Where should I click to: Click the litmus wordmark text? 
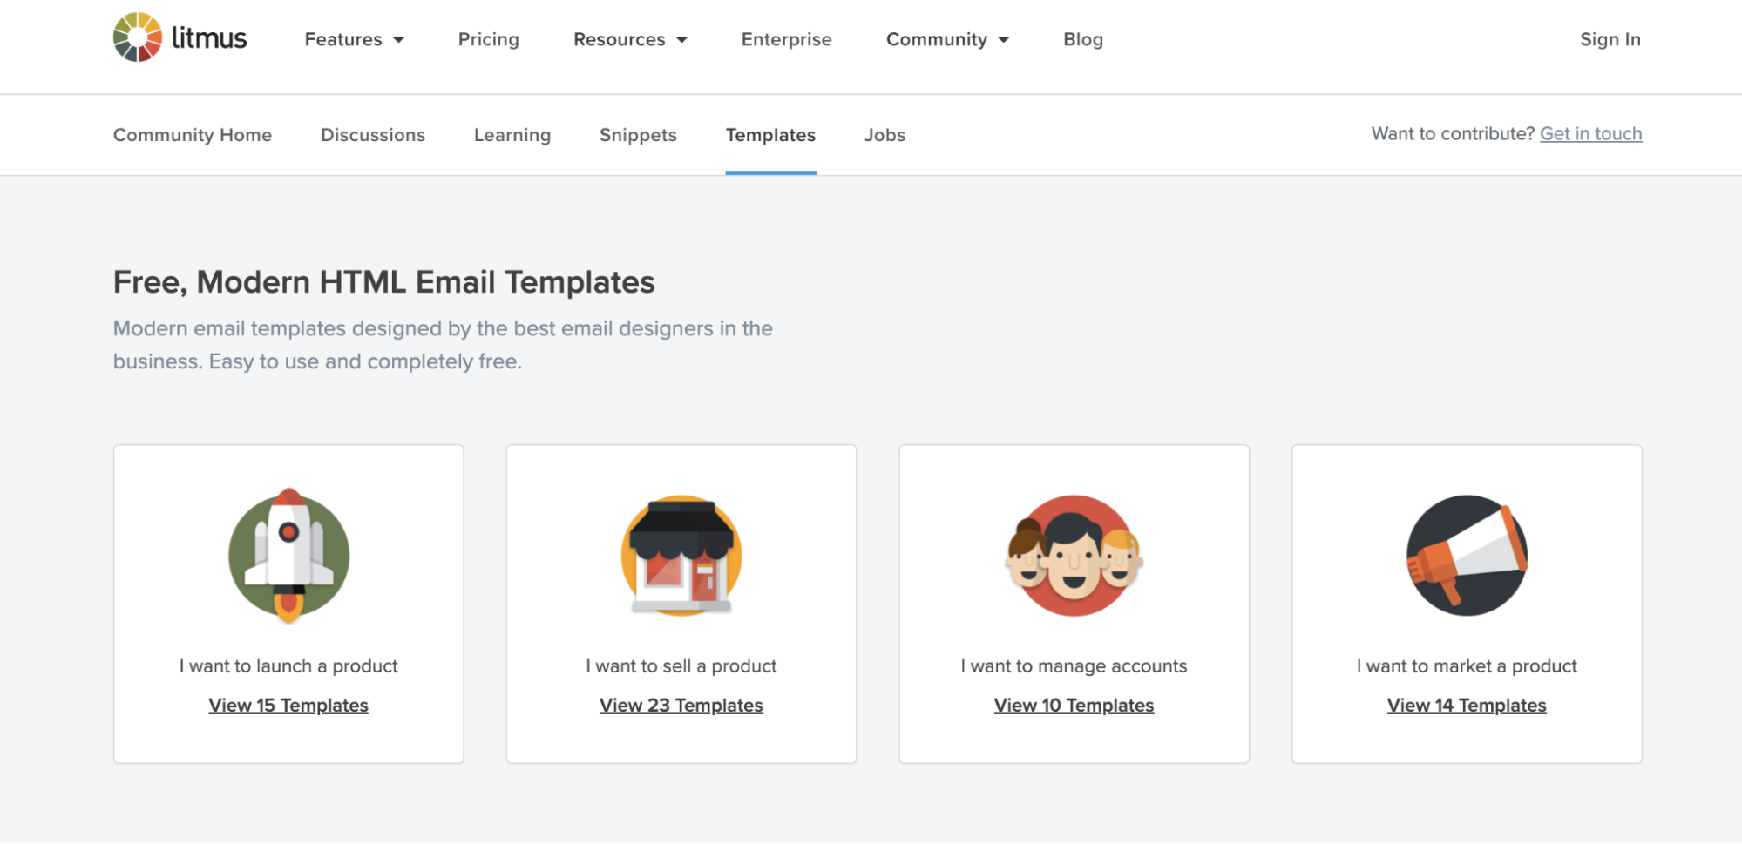(x=209, y=38)
